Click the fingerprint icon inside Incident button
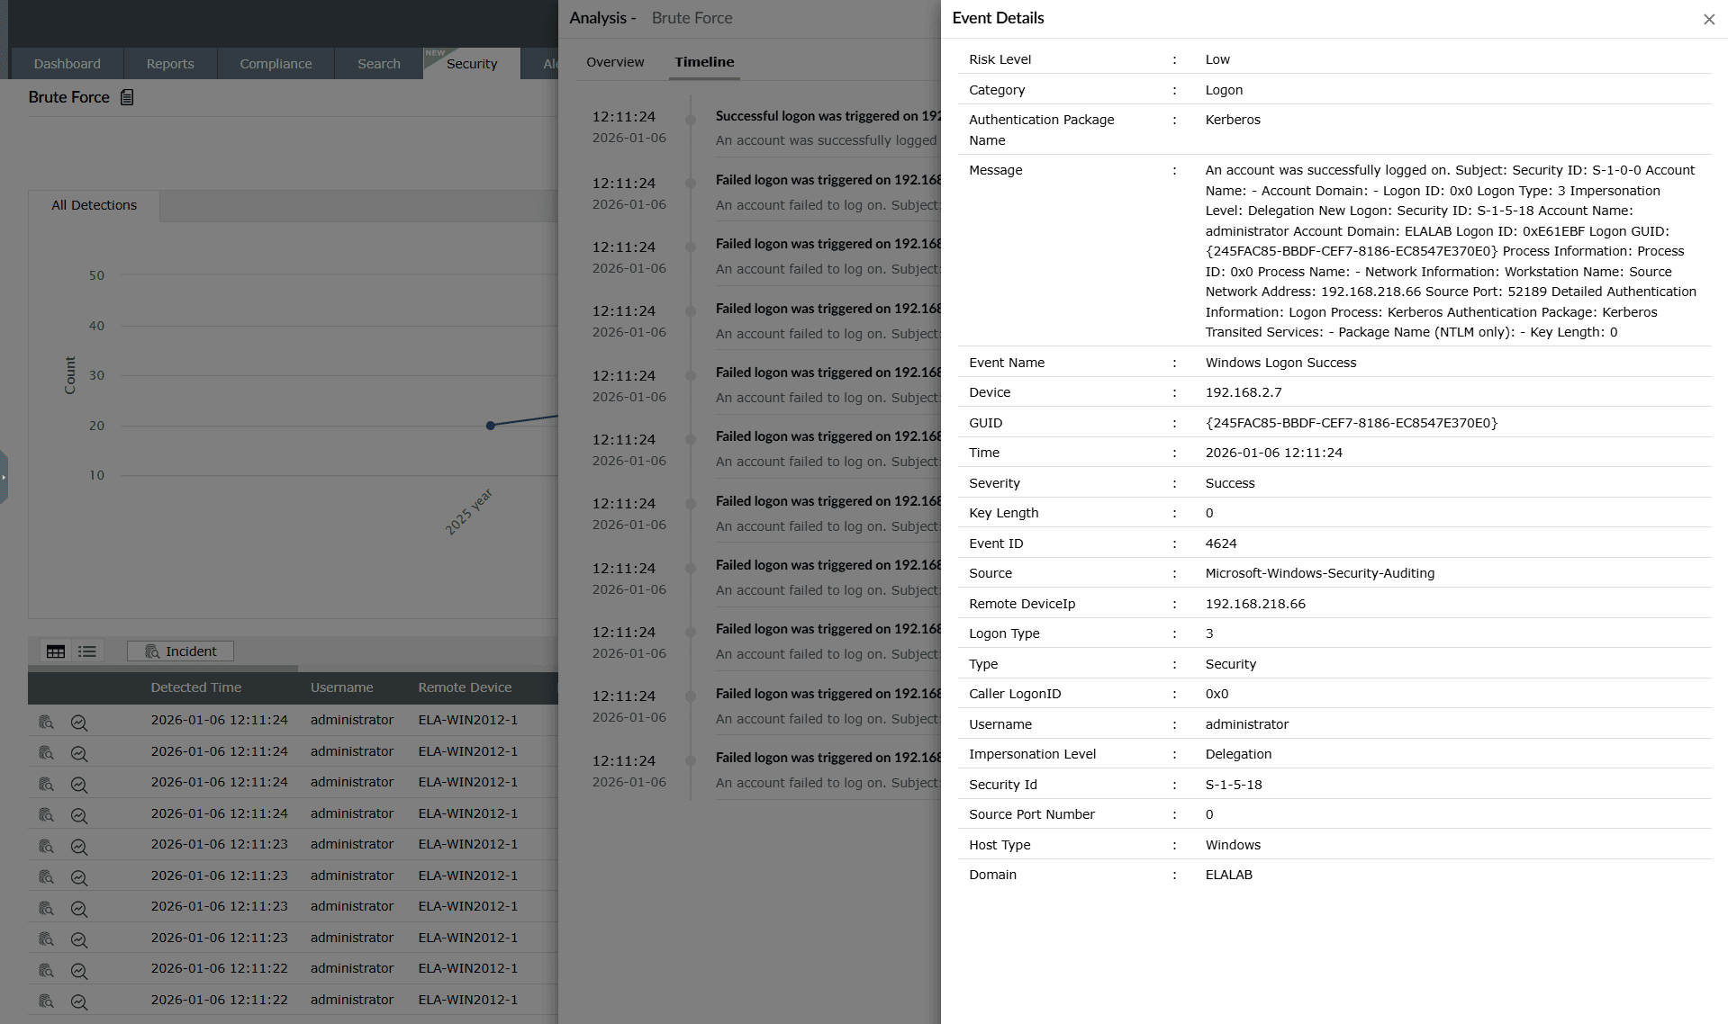Screen dimensions: 1728x1024 coord(153,651)
